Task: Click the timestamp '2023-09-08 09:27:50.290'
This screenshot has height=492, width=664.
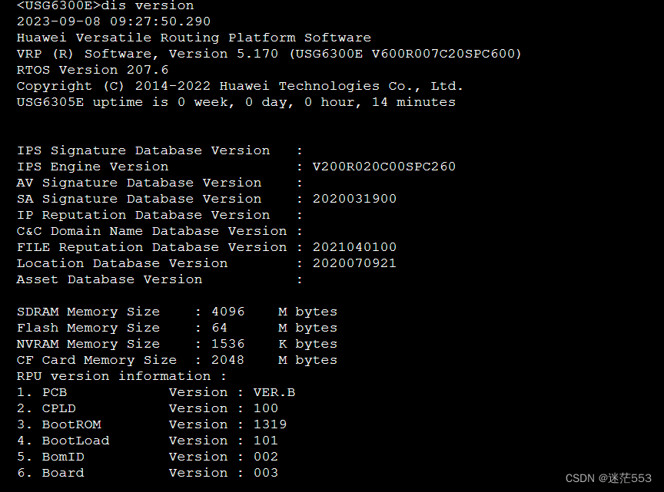Action: 114,21
